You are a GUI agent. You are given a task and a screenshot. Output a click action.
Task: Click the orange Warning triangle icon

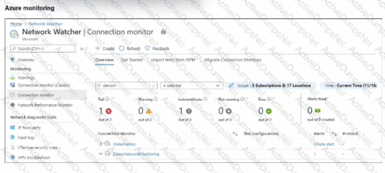[148, 111]
